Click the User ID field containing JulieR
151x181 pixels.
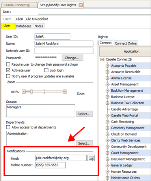[x=52, y=37]
